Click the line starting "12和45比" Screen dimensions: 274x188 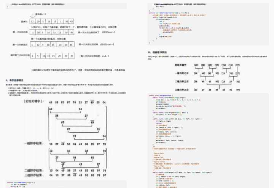click(74, 27)
